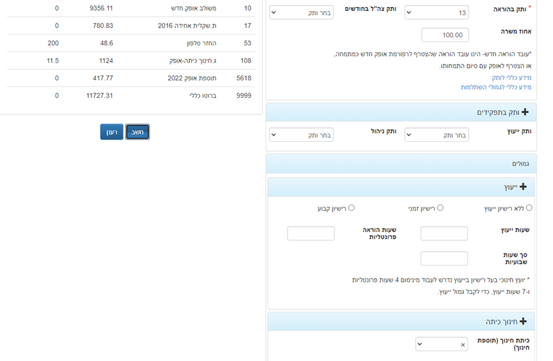Click the סך שעות שבועיות input field
Image resolution: width=553 pixels, height=361 pixels.
point(444,258)
